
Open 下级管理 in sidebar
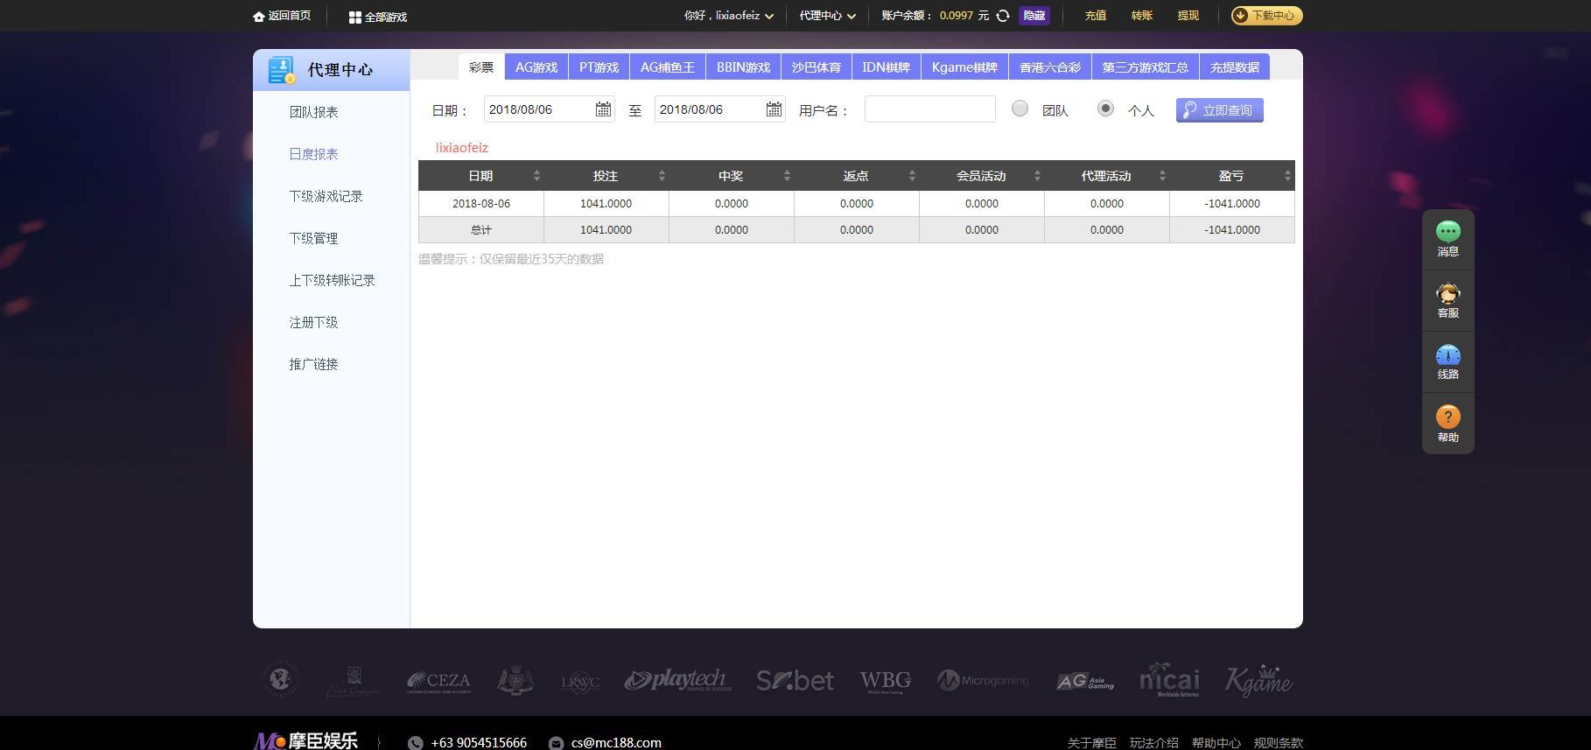313,238
